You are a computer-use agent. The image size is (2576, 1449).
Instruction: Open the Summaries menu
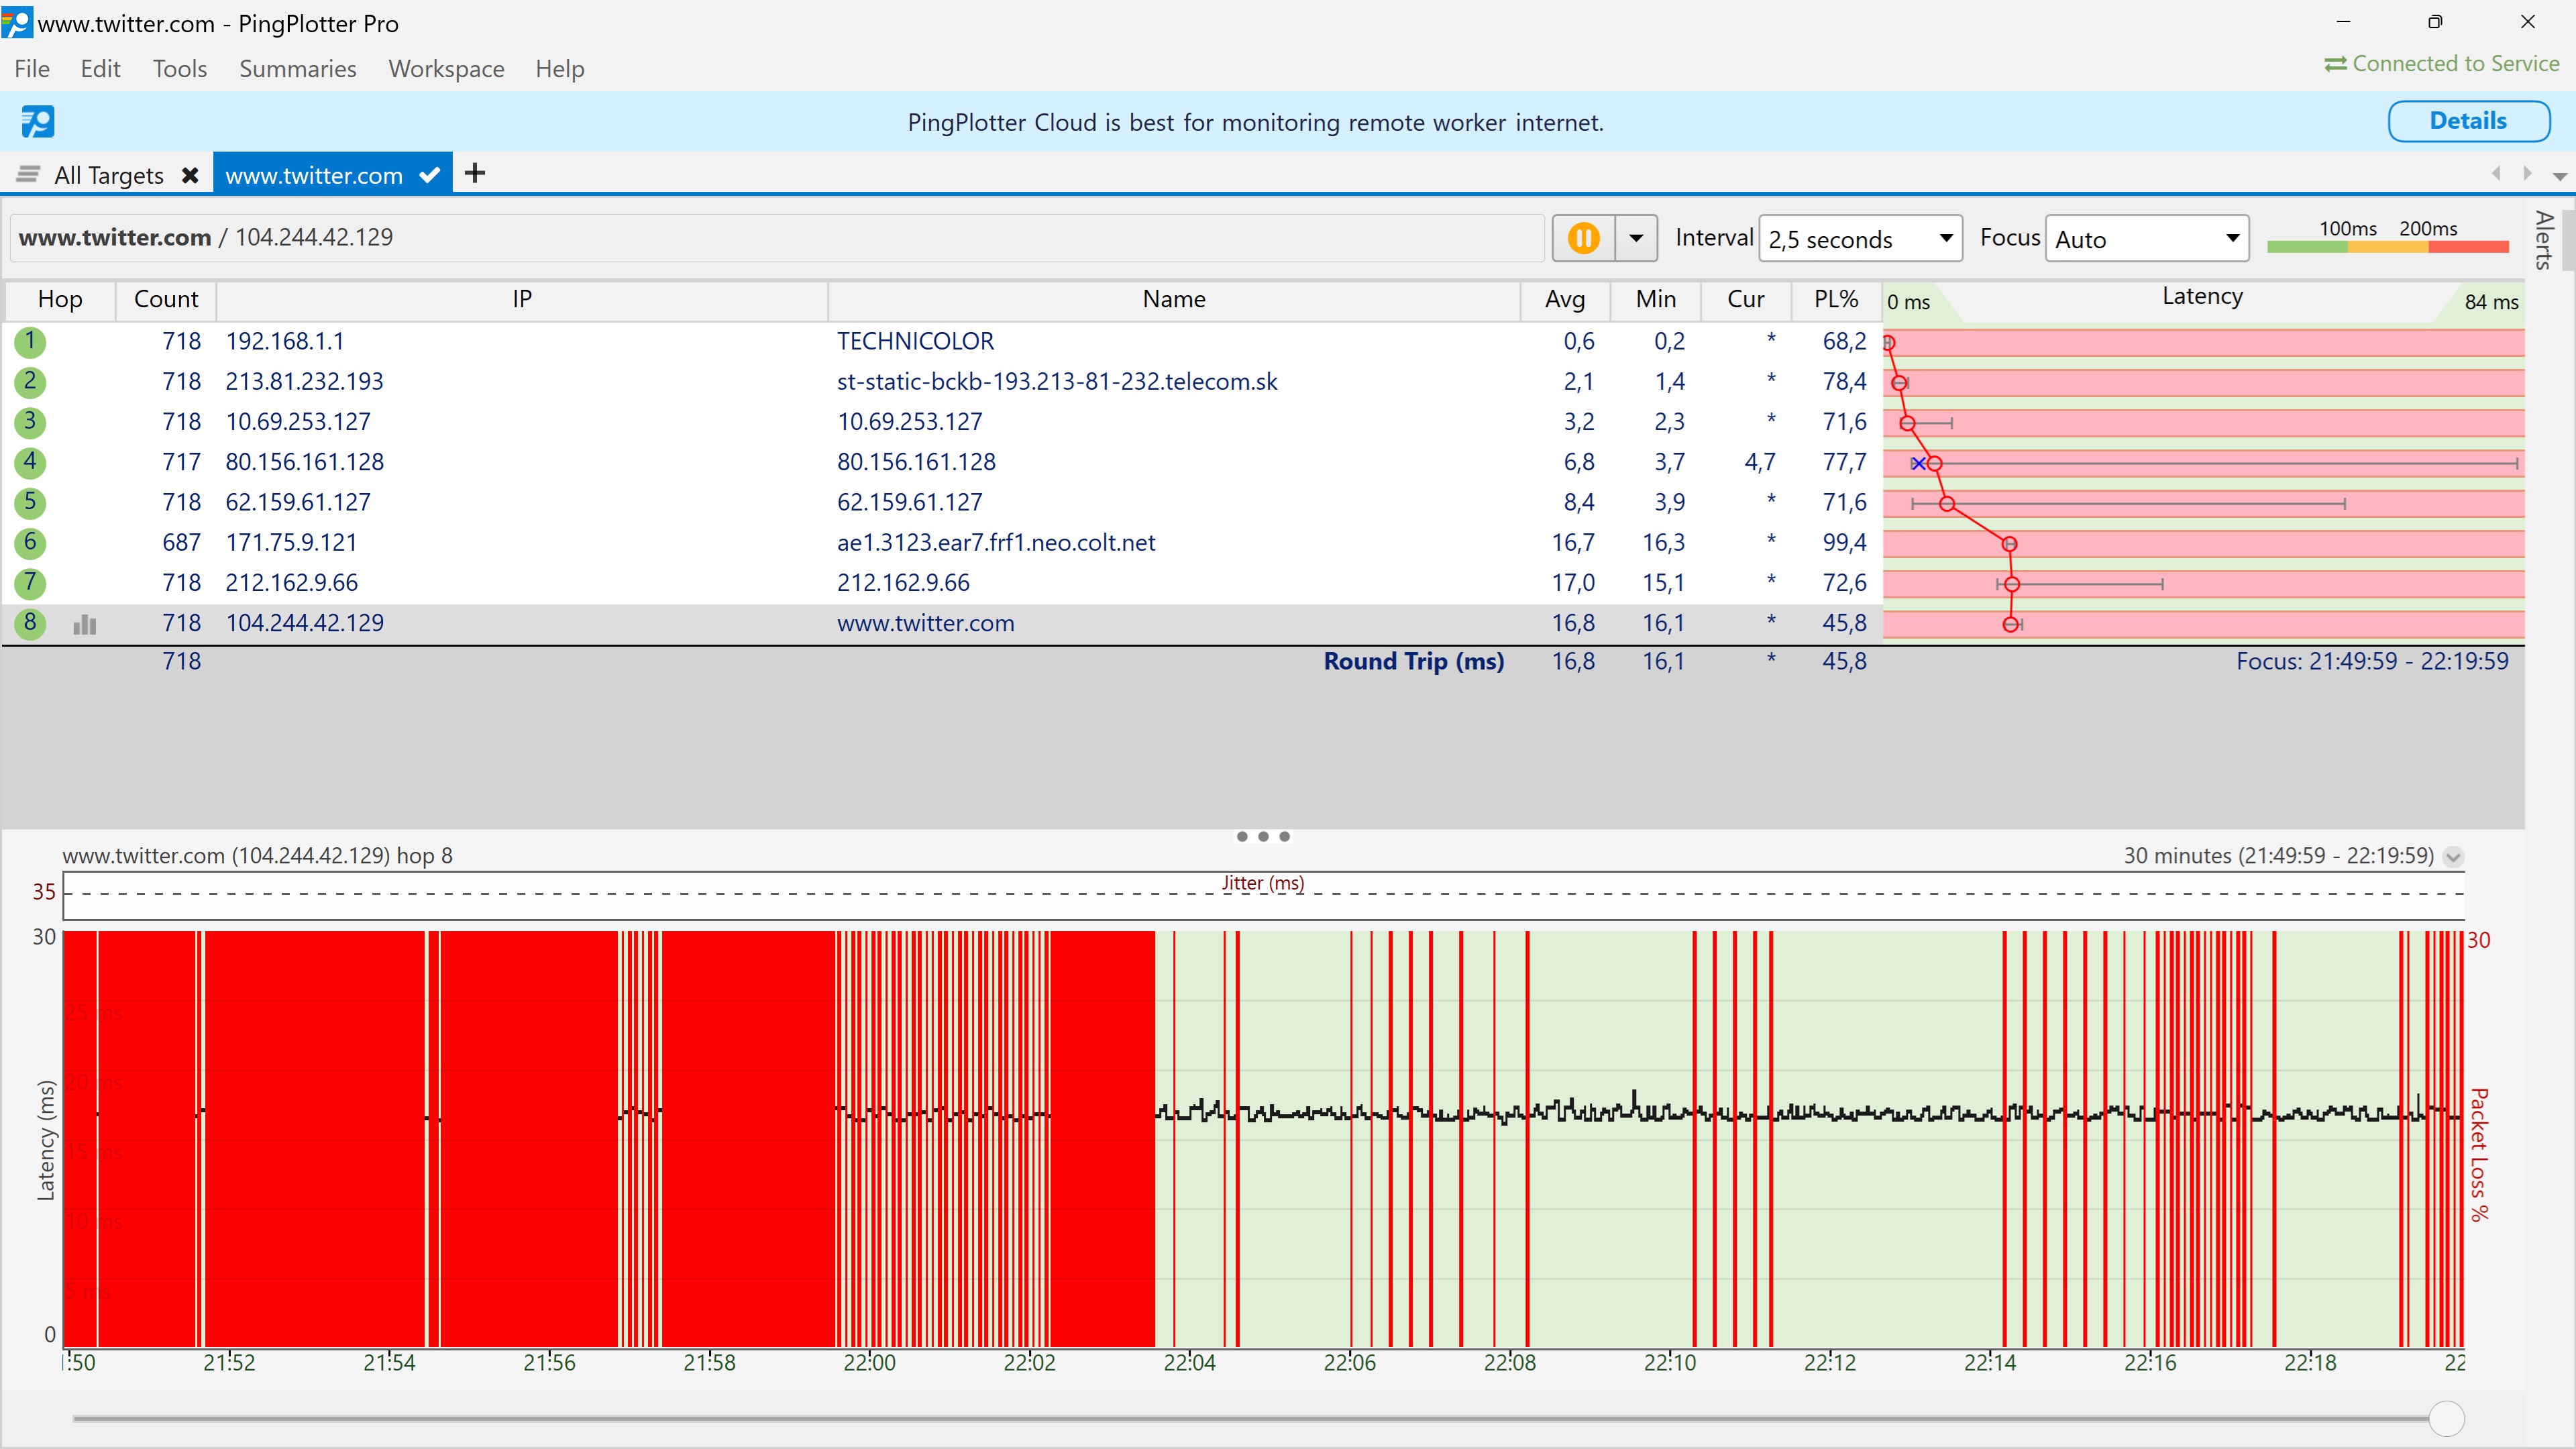click(297, 69)
